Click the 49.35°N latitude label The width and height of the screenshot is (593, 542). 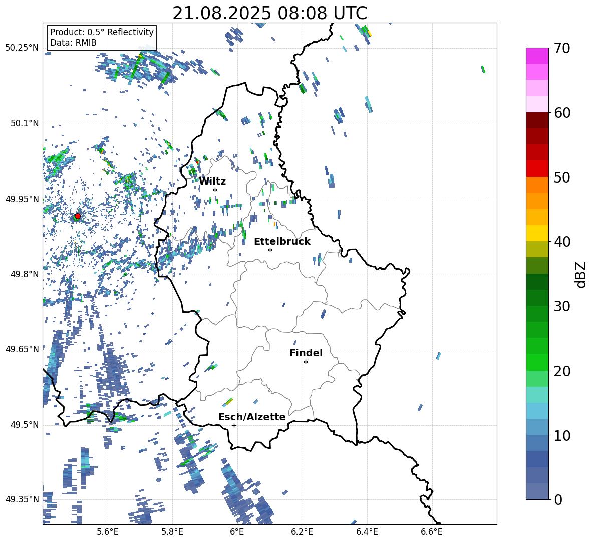pos(22,499)
